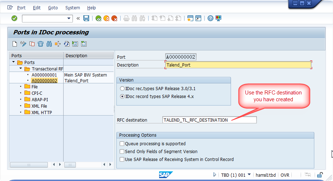The image size is (333, 181).
Task: Click the Delete trash can icon
Action: [41, 44]
